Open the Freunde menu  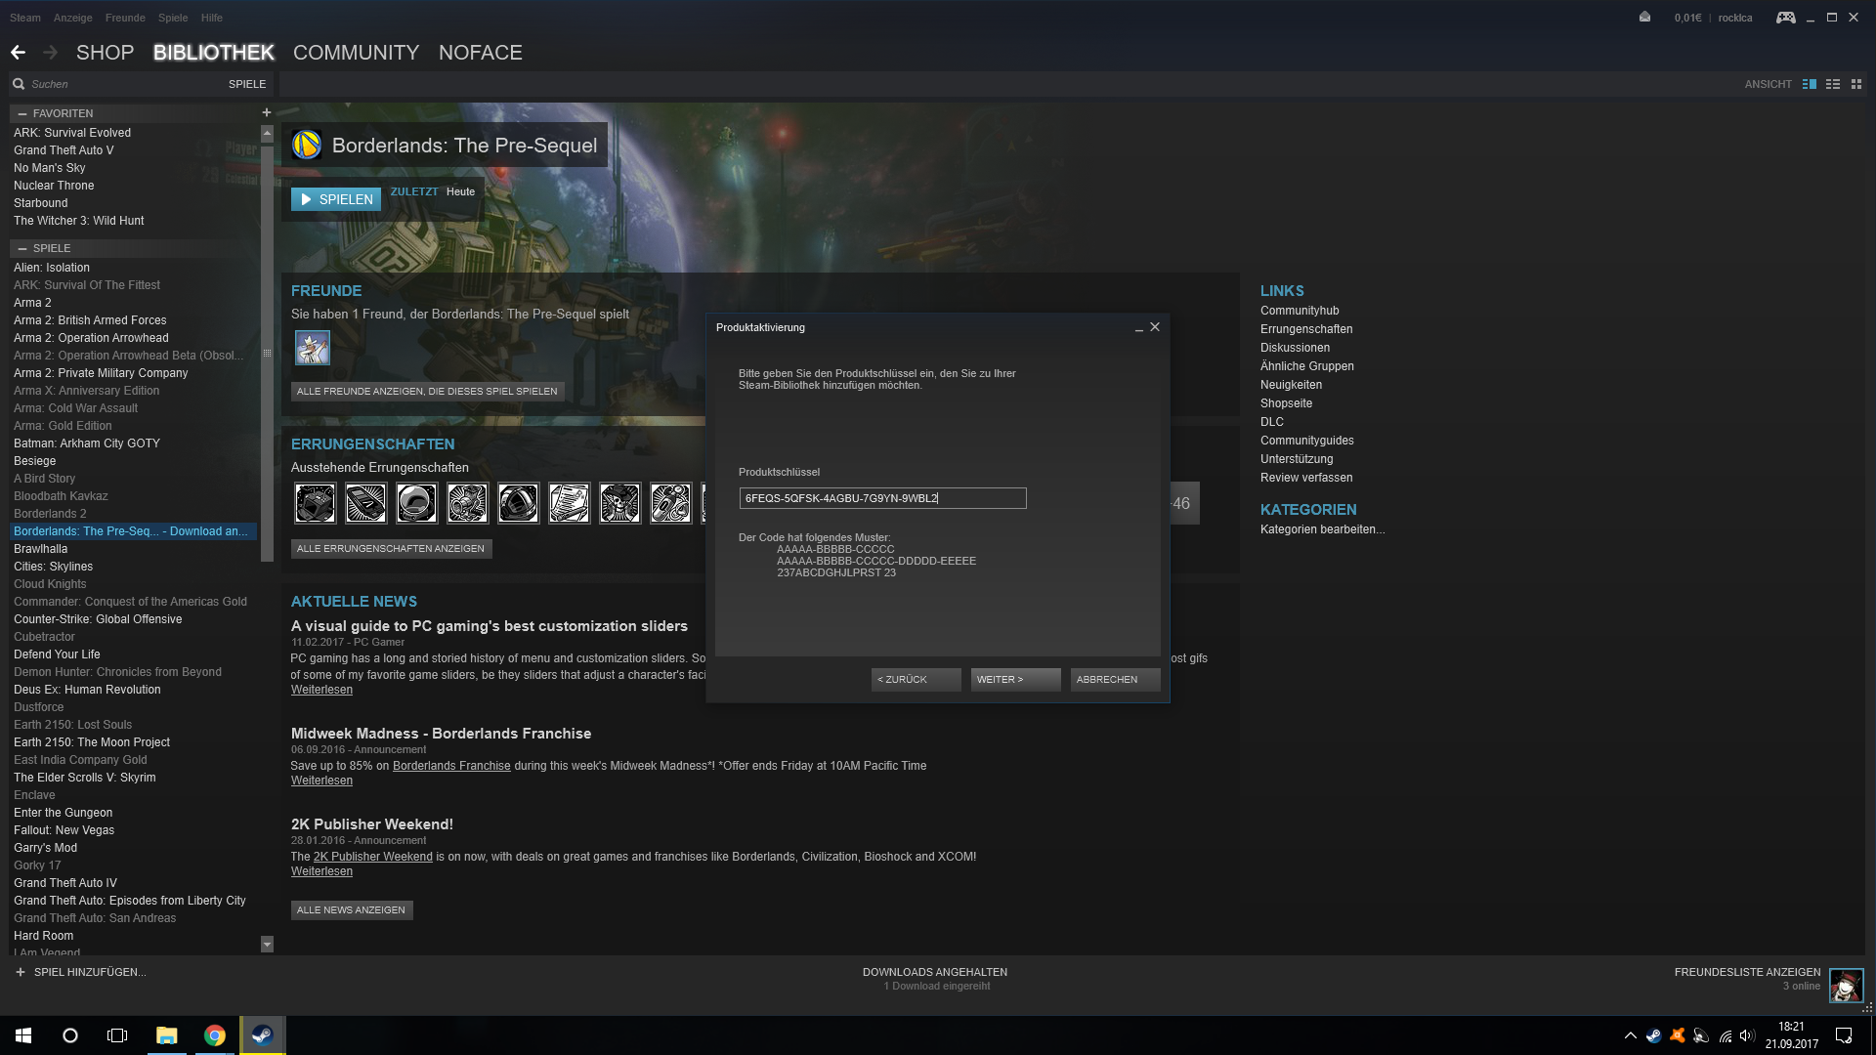(125, 18)
